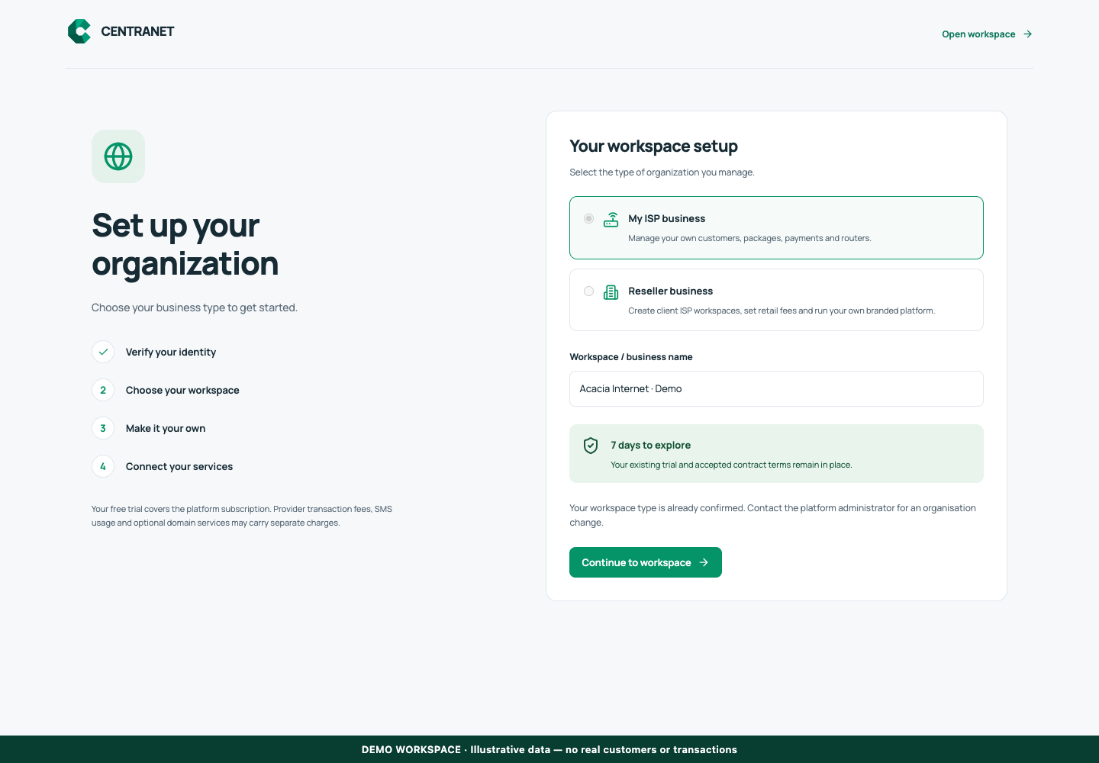Viewport: 1099px width, 763px height.
Task: Click the step 3 number badge
Action: pos(103,428)
